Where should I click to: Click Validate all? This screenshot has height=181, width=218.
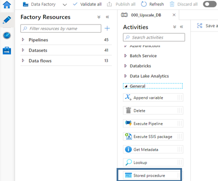[x=87, y=4]
